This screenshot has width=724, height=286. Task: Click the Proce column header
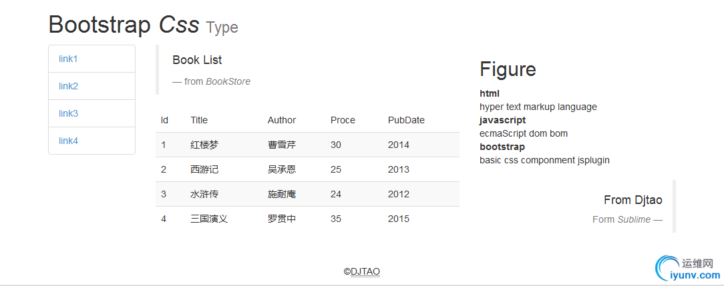(343, 120)
